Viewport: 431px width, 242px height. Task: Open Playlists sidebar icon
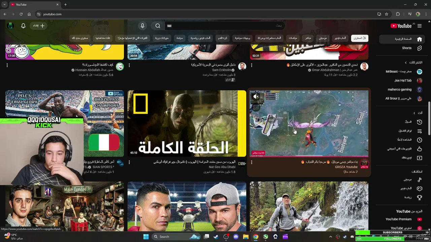coord(420,131)
